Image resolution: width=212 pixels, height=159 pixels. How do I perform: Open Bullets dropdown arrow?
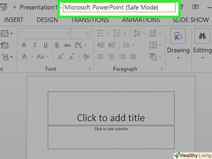click(109, 33)
